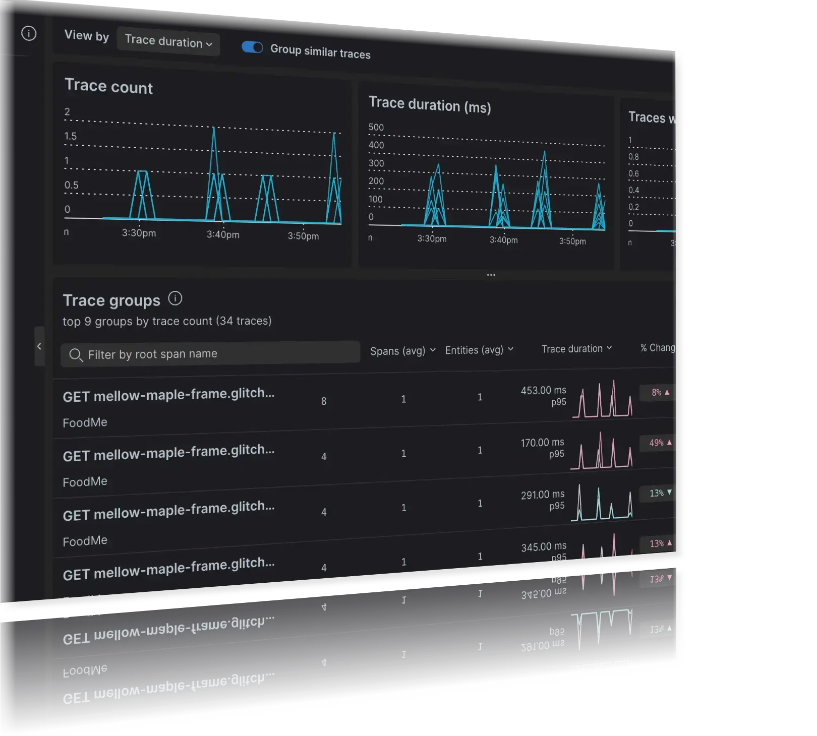Collapse the panel using the left chevron
Viewport: 817px width, 736px height.
coord(40,346)
